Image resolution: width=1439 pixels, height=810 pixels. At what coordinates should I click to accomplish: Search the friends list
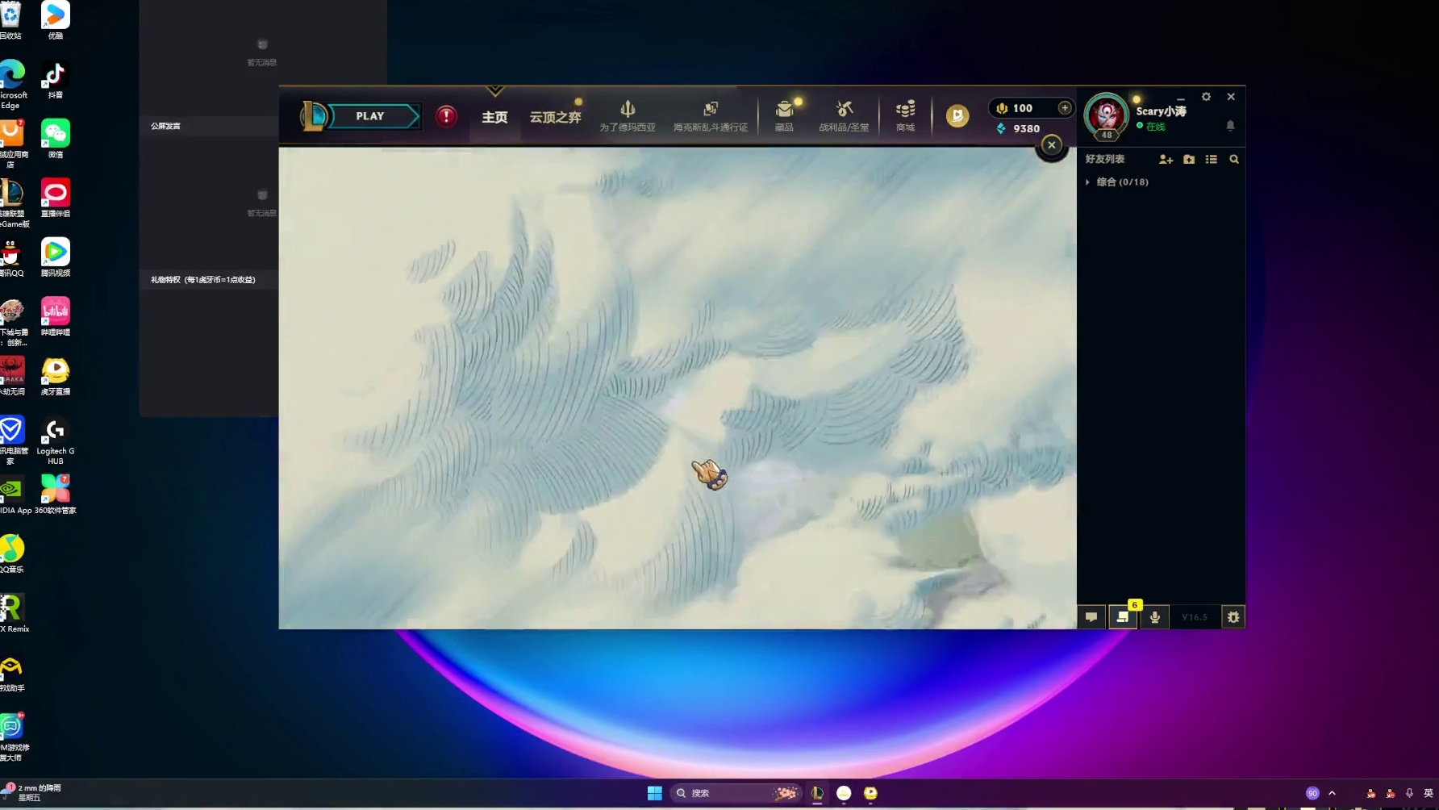pos(1234,160)
